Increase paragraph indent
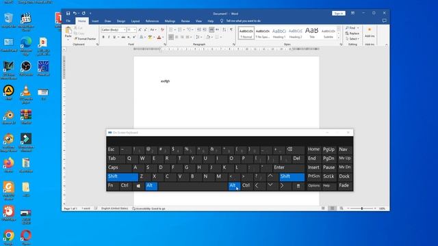 [205, 29]
